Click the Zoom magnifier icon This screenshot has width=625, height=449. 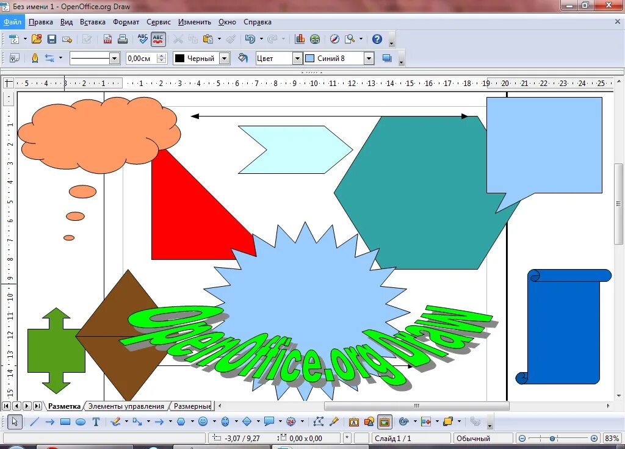(350, 39)
